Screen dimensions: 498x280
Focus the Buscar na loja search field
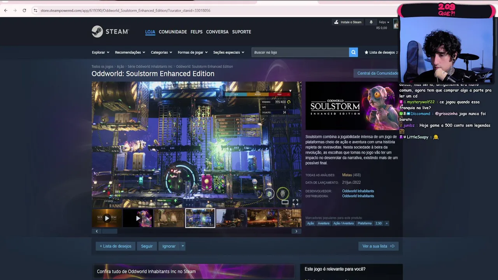tap(300, 52)
